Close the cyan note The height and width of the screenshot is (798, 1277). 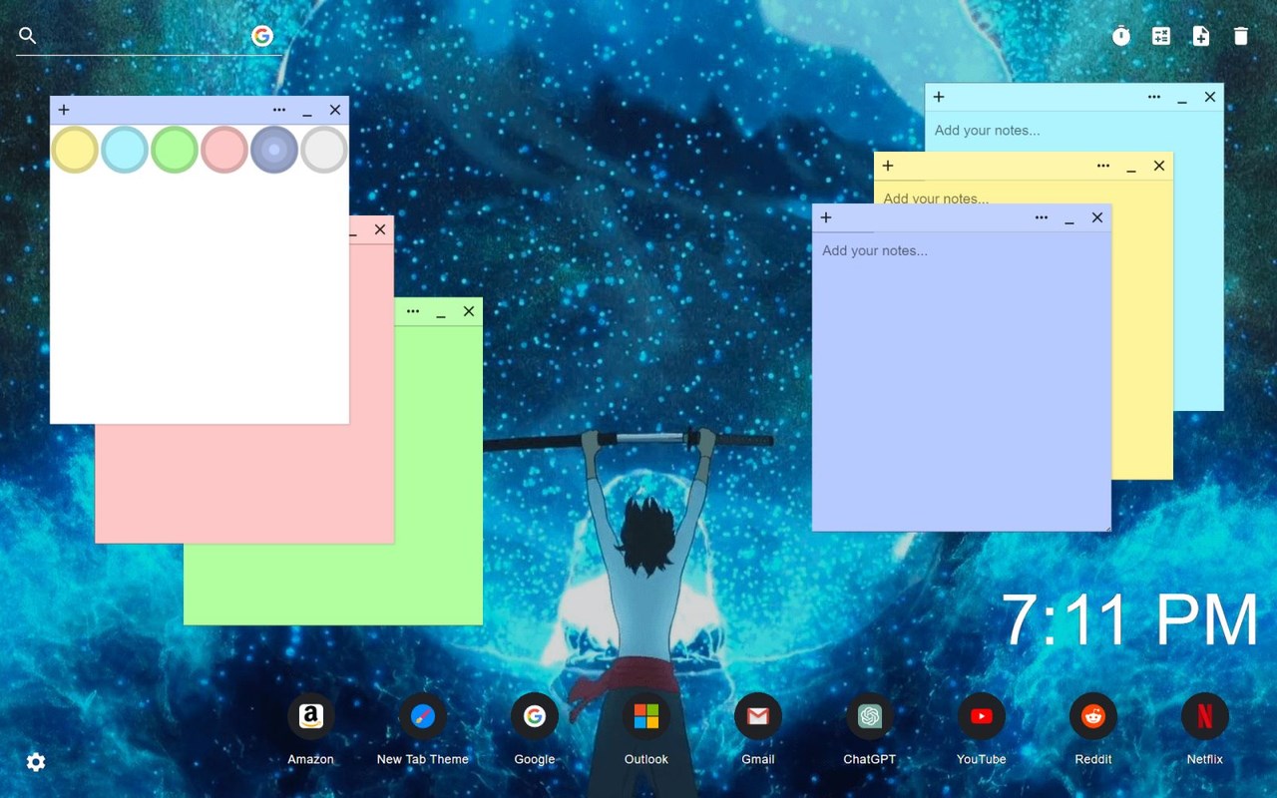(x=1210, y=97)
